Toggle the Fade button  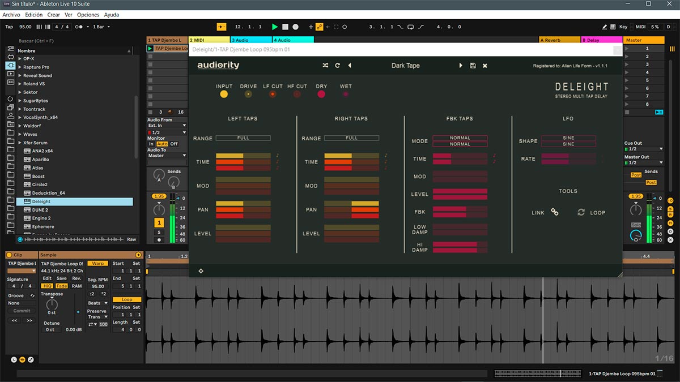(x=61, y=286)
